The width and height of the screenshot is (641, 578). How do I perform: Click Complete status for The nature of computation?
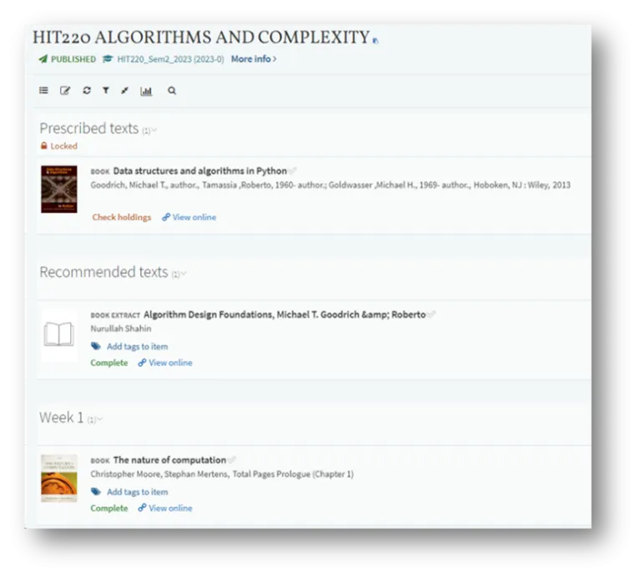pos(109,508)
